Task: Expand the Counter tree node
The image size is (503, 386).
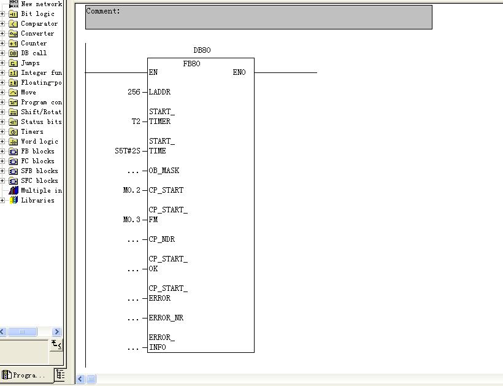Action: point(2,44)
